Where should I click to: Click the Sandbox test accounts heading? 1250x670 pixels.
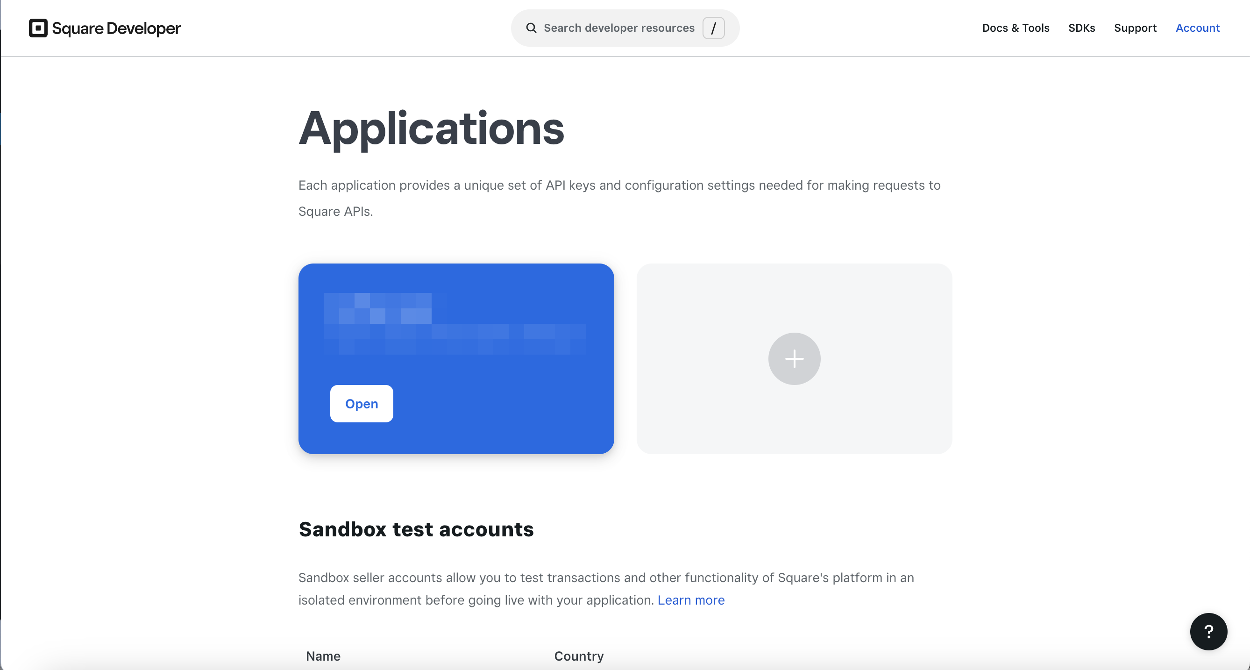point(416,529)
